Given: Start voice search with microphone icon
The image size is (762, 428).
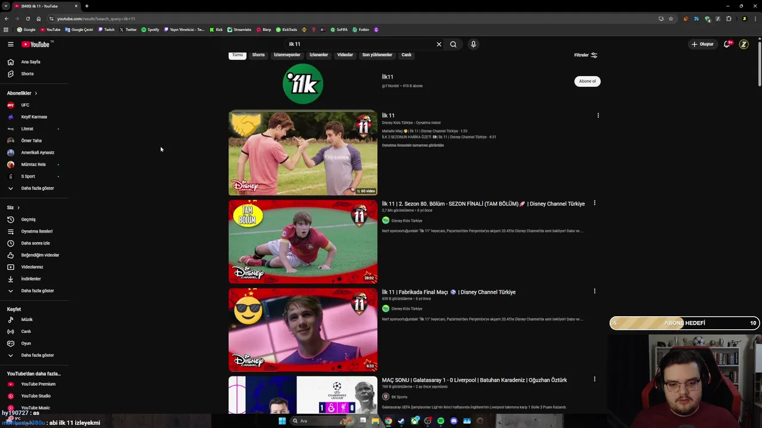Looking at the screenshot, I should [x=473, y=44].
